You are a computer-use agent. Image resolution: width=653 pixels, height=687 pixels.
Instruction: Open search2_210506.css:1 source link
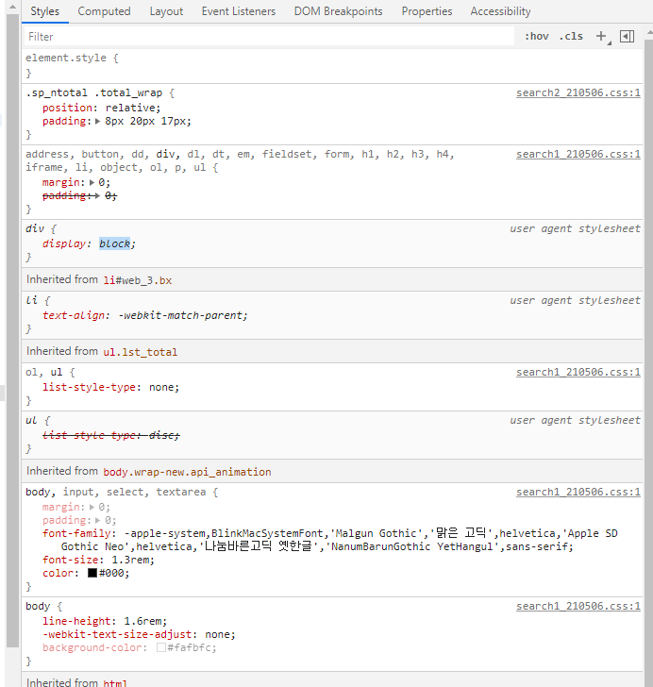tap(578, 92)
